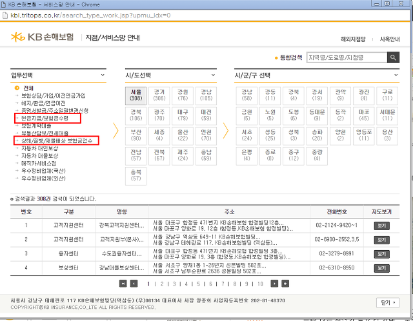413x321 pixels.
Task: Go to results page 5
Action: point(198,284)
